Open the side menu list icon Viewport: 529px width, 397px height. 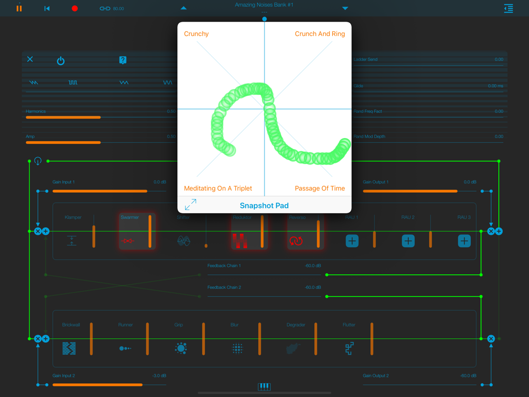click(508, 8)
